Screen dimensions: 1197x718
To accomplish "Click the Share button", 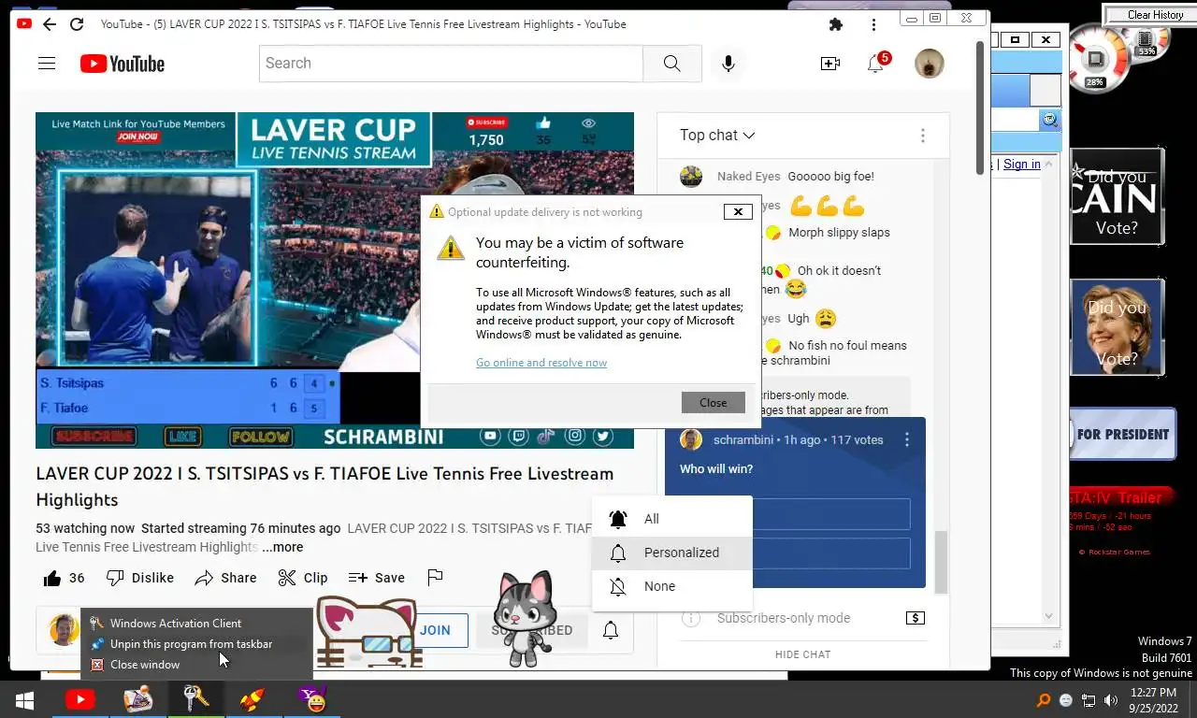I will (x=225, y=578).
